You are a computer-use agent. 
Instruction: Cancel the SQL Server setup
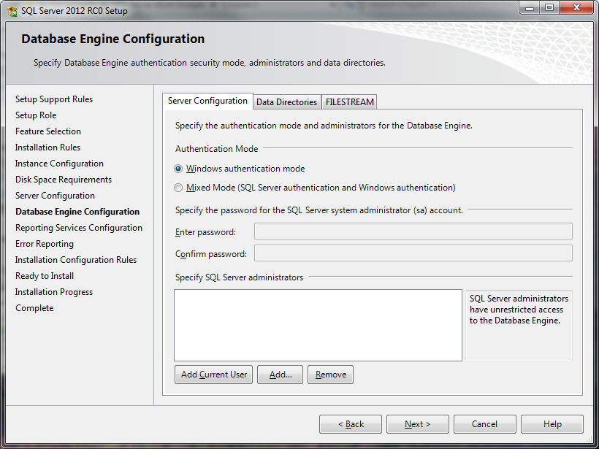485,424
